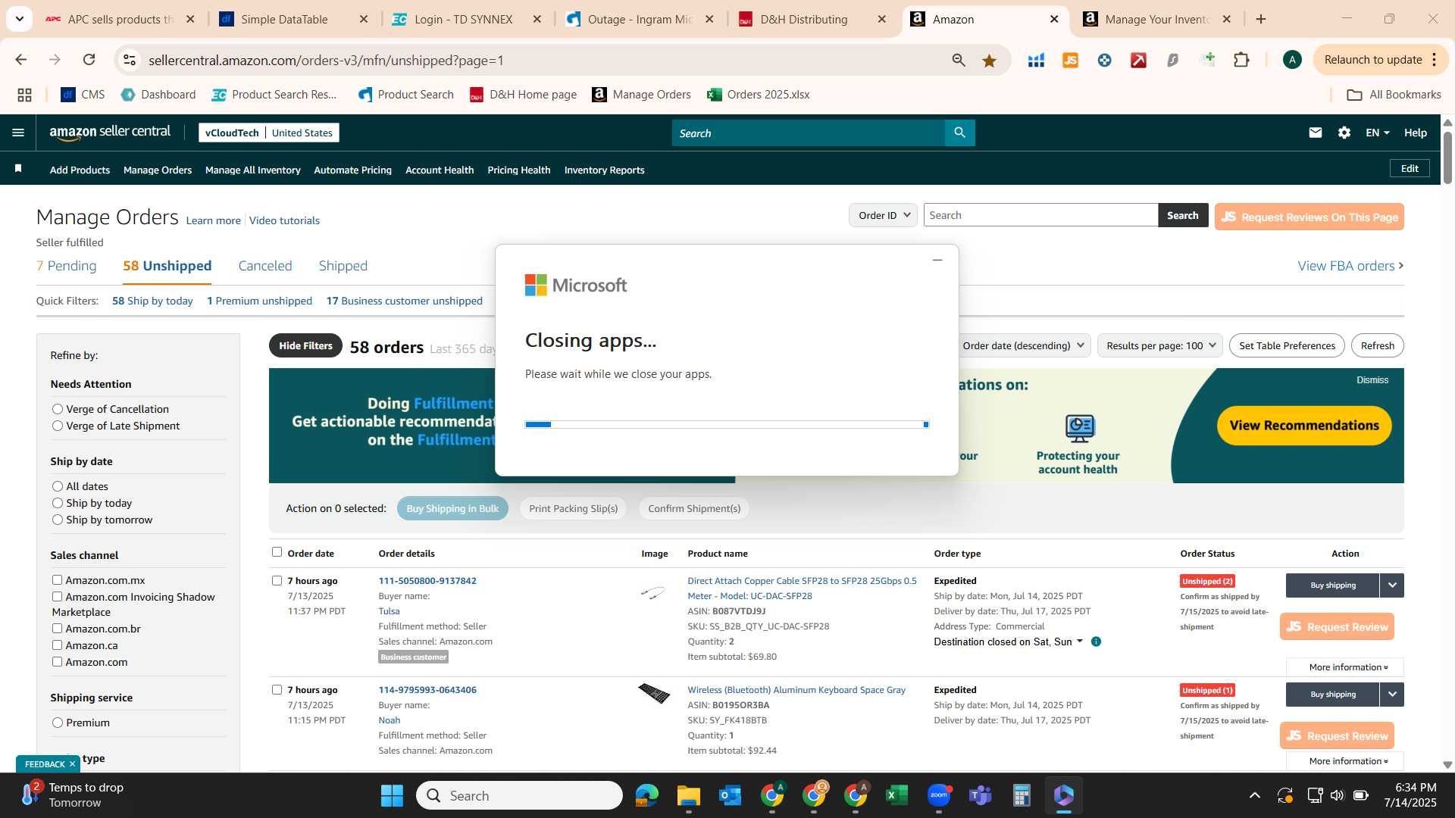Go back with the browser back arrow
This screenshot has height=818, width=1455.
[x=21, y=60]
